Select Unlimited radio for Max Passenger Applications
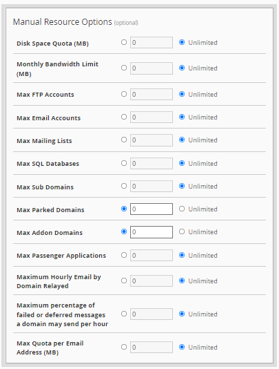 pos(182,255)
